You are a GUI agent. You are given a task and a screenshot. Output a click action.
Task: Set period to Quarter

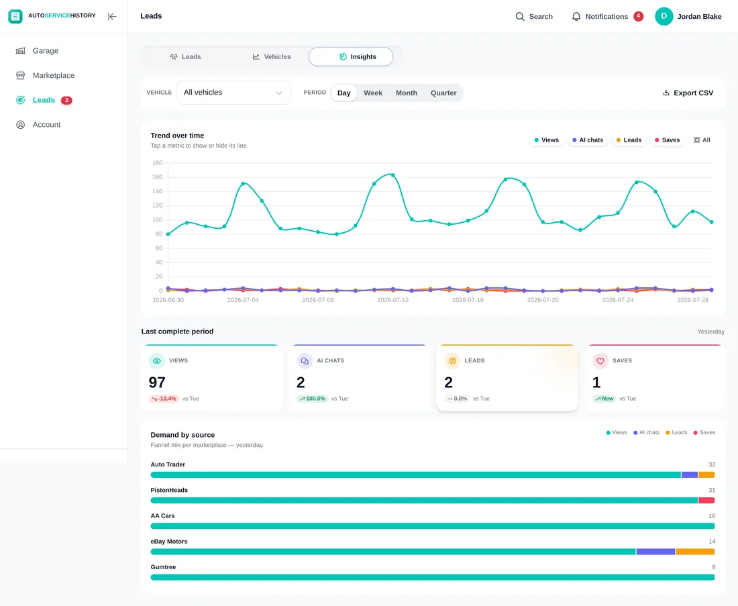point(443,93)
